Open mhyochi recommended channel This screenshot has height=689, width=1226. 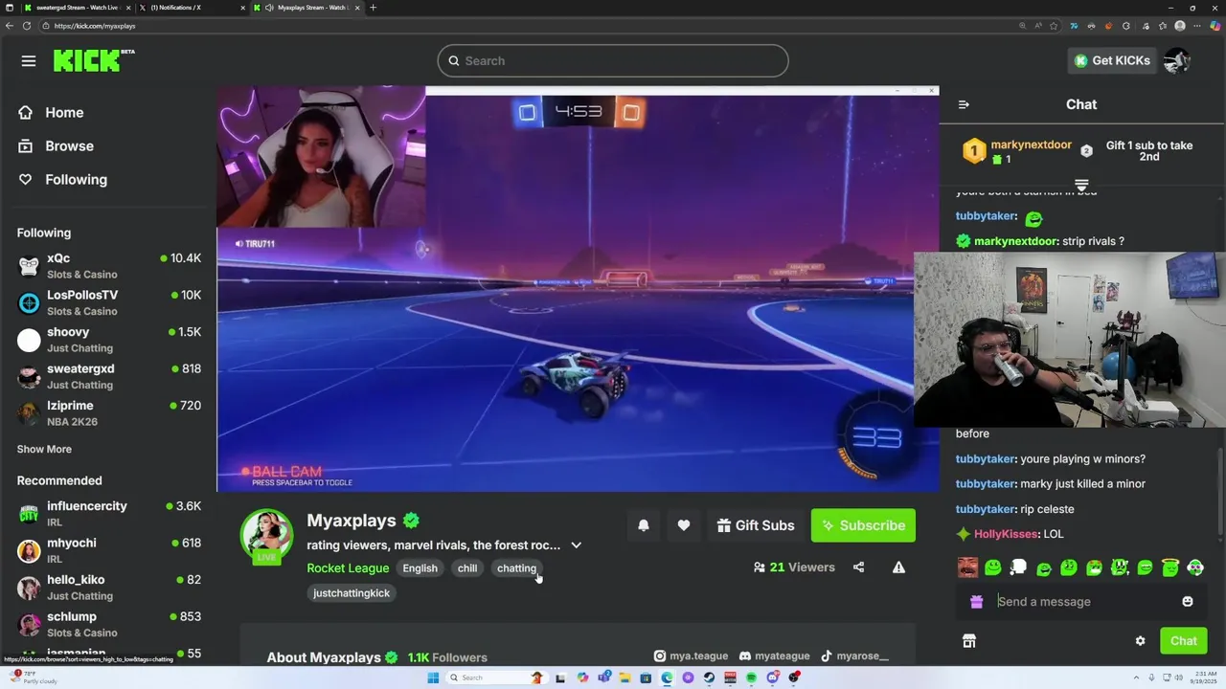(109, 550)
